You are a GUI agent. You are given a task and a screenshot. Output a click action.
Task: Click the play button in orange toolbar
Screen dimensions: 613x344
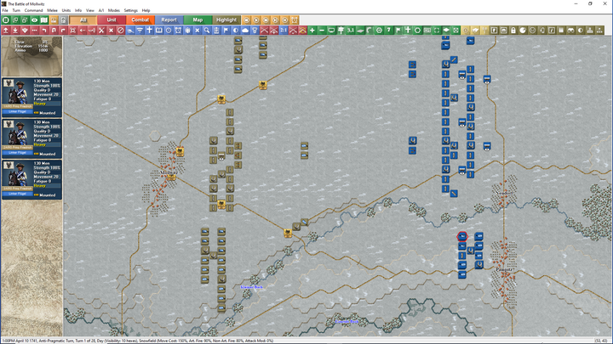click(x=256, y=20)
